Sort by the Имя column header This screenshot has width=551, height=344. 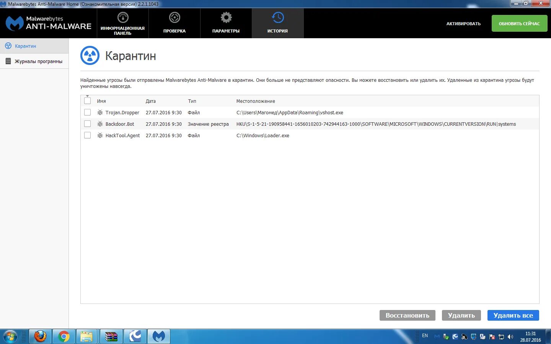[x=101, y=101]
